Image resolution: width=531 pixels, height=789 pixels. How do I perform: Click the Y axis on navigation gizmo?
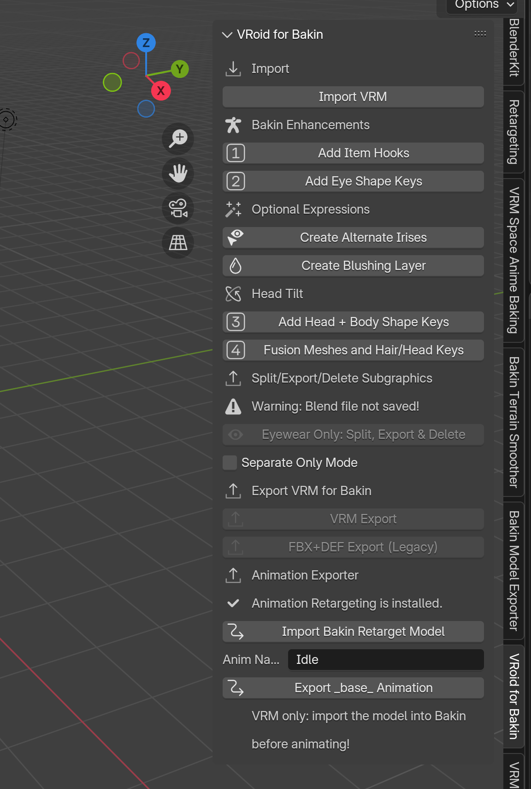(180, 69)
